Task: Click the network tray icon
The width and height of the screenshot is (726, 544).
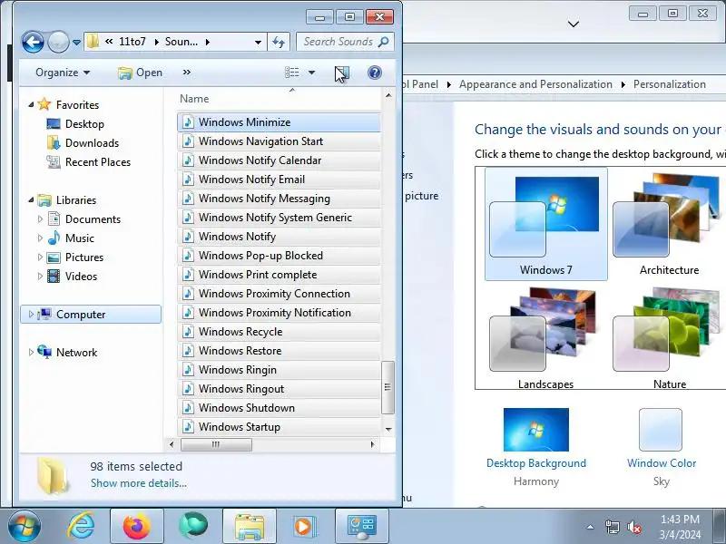Action: coord(612,527)
